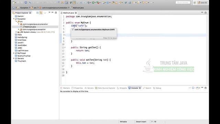The width and height of the screenshot is (220, 124).
Task: Expand the Servers project
Action: [x=14, y=58]
